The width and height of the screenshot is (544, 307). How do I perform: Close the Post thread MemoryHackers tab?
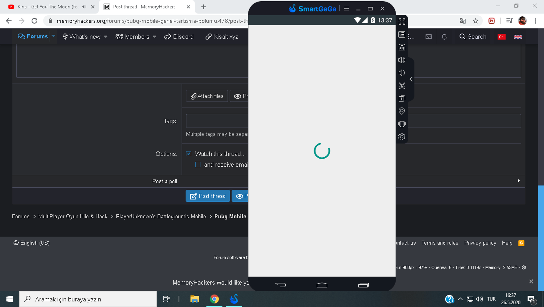click(188, 7)
